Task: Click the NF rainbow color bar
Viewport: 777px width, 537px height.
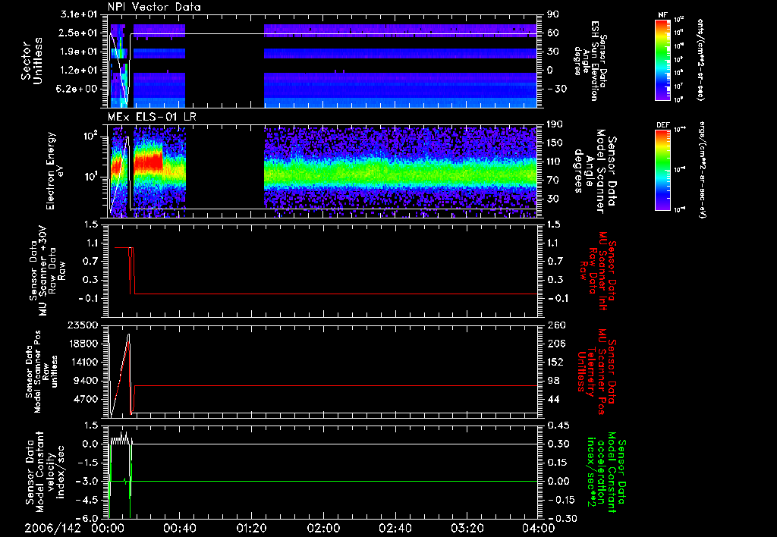Action: [663, 60]
